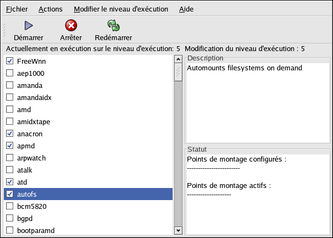Disable the anacron service checkbox

coord(10,134)
